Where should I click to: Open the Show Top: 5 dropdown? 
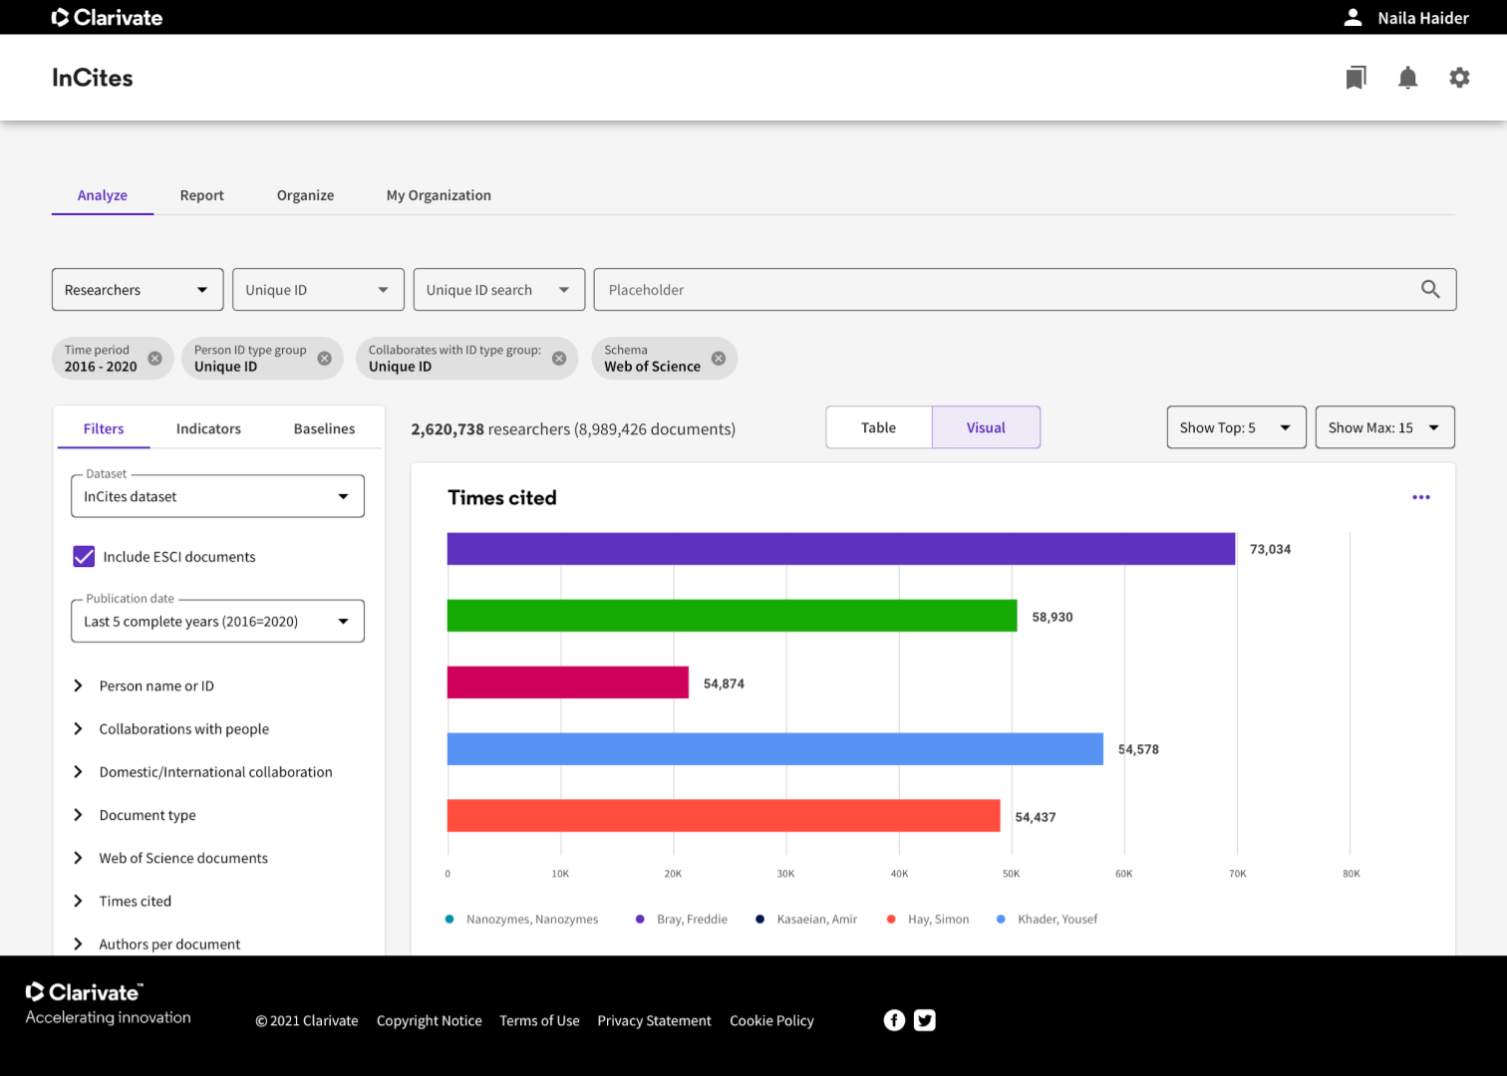pos(1236,427)
